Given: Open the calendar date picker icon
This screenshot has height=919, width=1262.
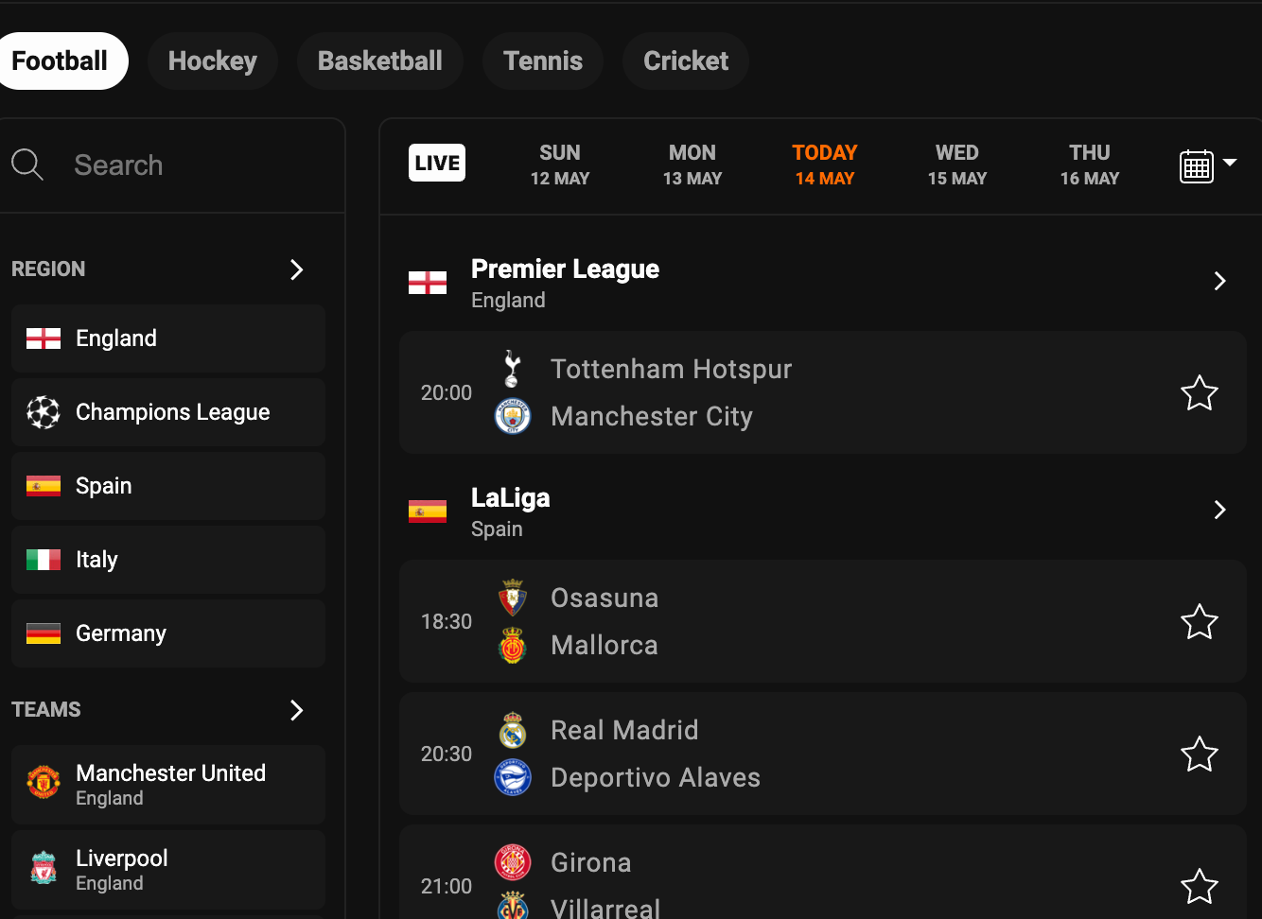Looking at the screenshot, I should (1196, 165).
